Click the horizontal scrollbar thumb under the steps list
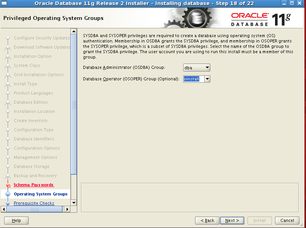 [34, 209]
